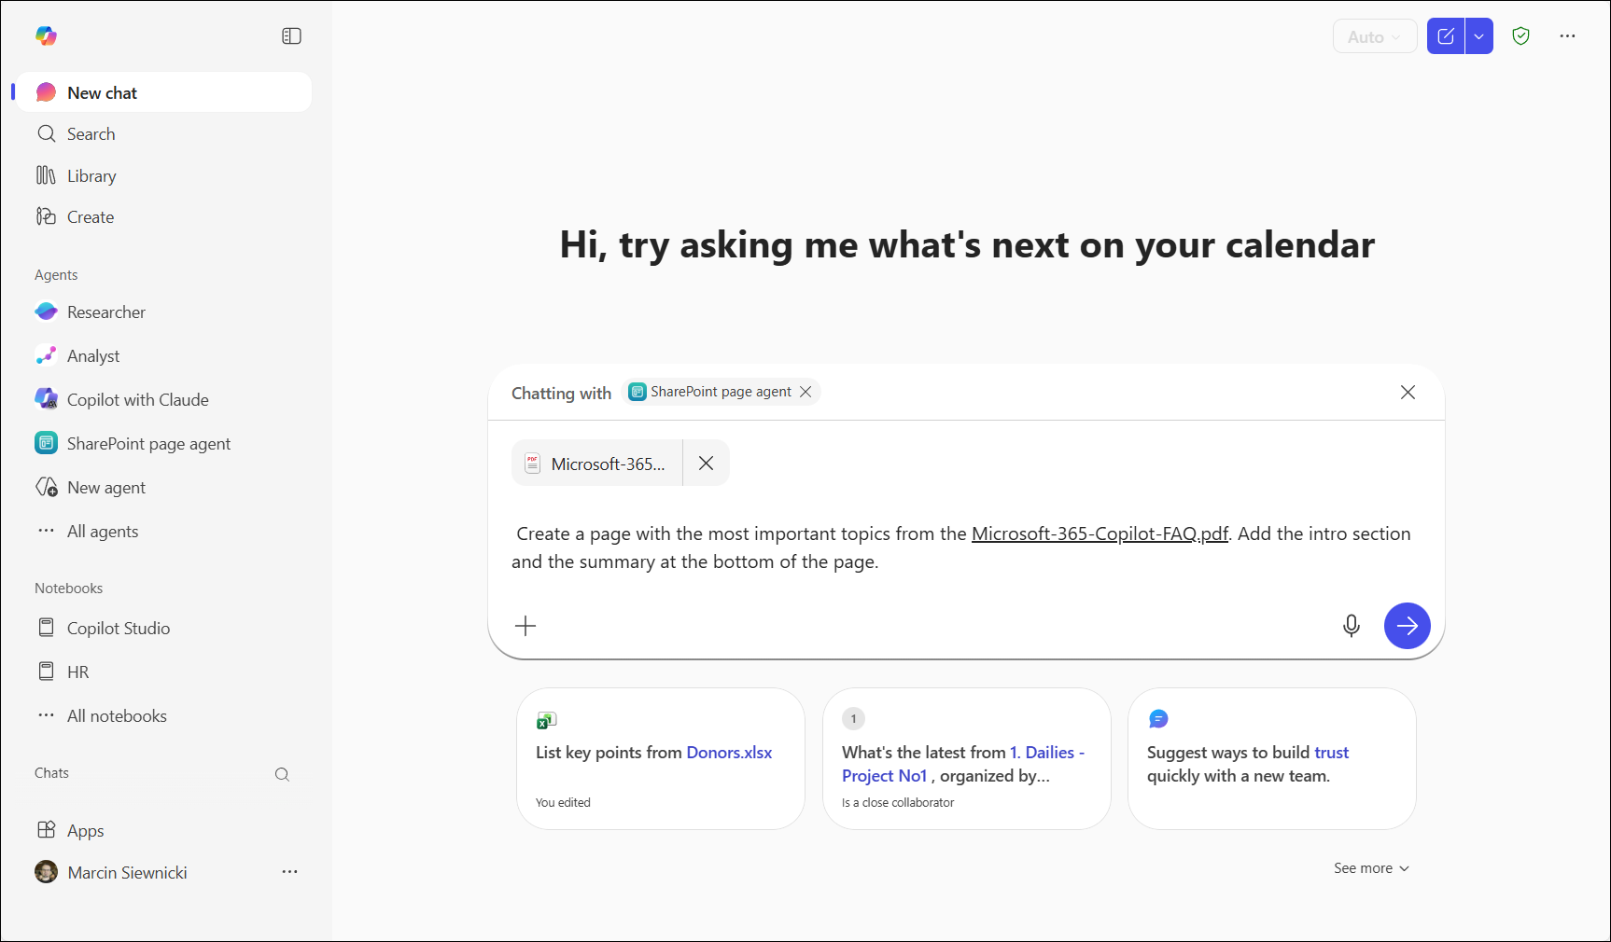This screenshot has width=1611, height=942.
Task: Open the Microsoft-365-Copilot-FAQ.pdf link
Action: [1099, 534]
